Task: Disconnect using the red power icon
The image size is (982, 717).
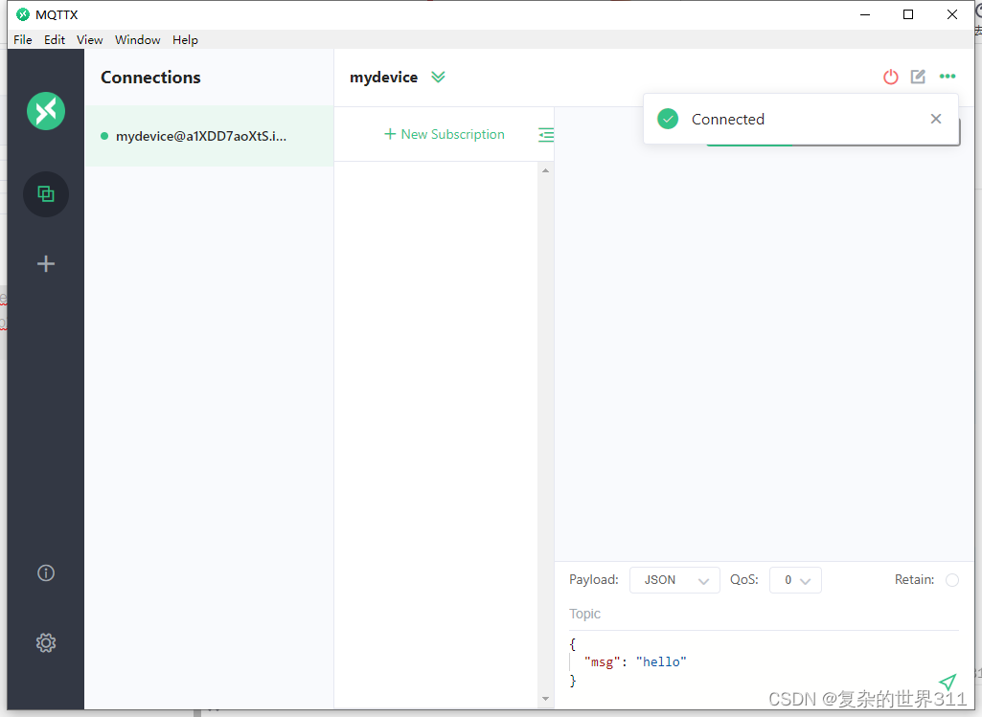Action: [x=891, y=77]
